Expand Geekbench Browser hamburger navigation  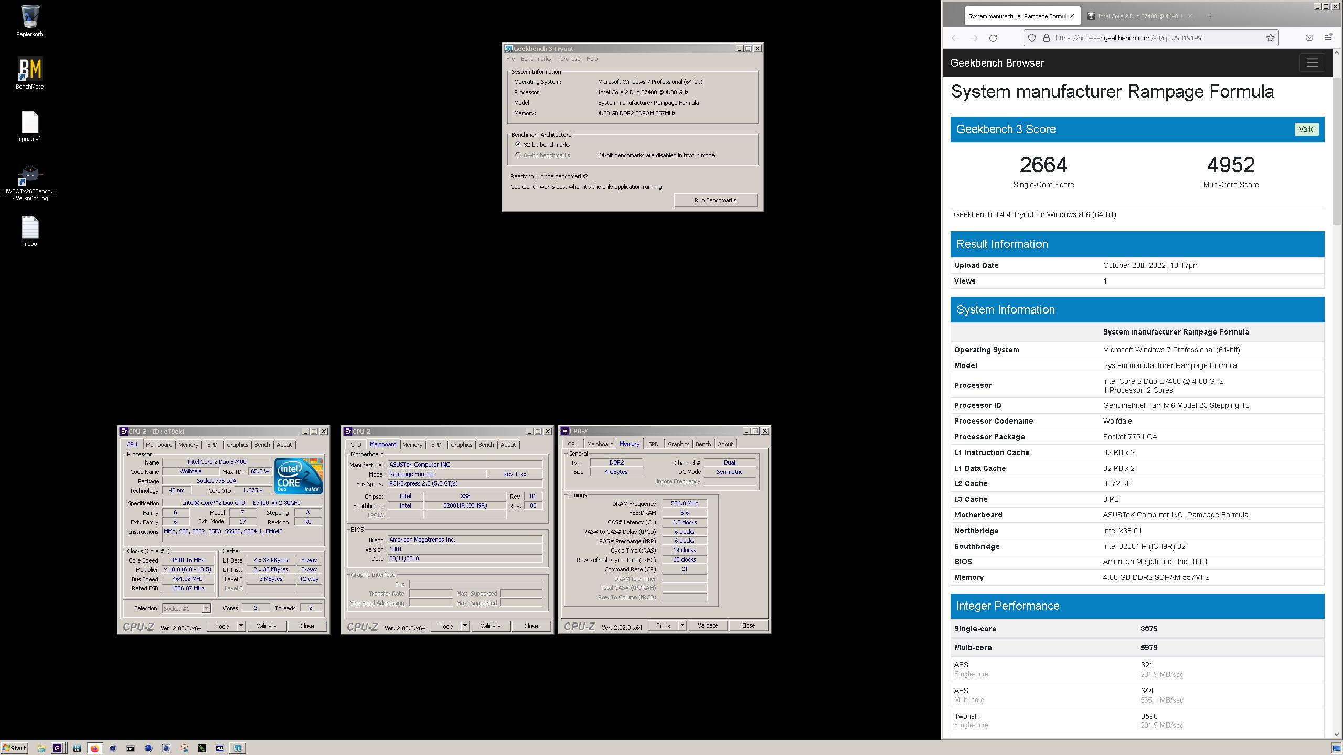pos(1312,63)
